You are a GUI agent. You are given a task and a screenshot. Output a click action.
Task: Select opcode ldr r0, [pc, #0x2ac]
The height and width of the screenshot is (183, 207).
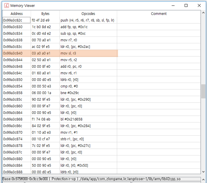(x=75, y=47)
